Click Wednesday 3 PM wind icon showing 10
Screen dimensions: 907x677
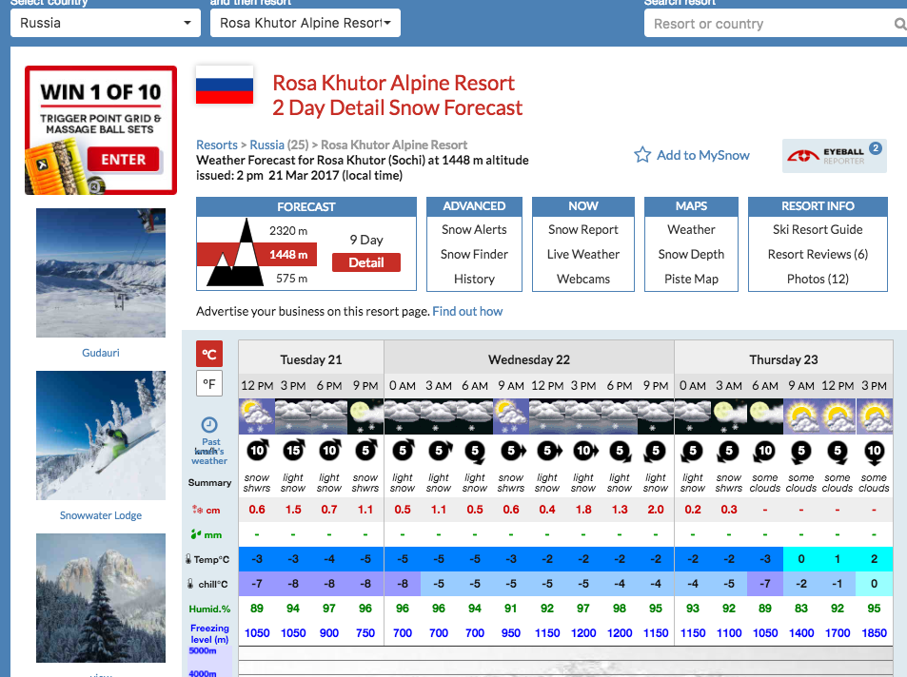coord(584,451)
